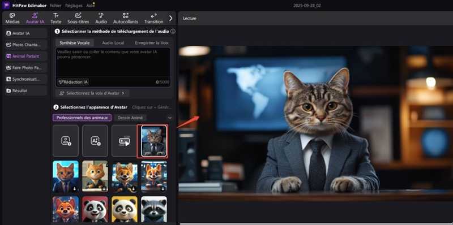Viewport: 453px width, 225px height.
Task: Click the info icon beside audio method heading
Action: 173,31
